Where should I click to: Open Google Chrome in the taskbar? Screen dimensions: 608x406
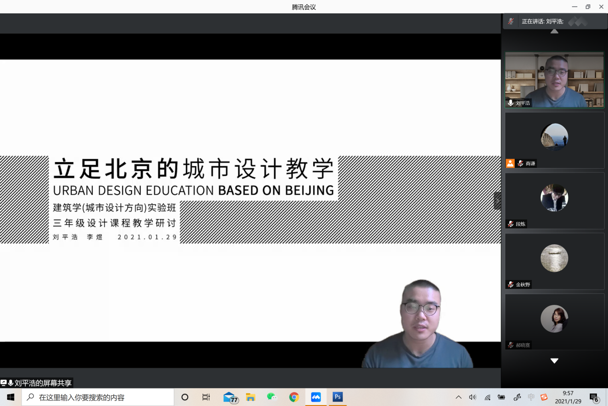click(294, 397)
